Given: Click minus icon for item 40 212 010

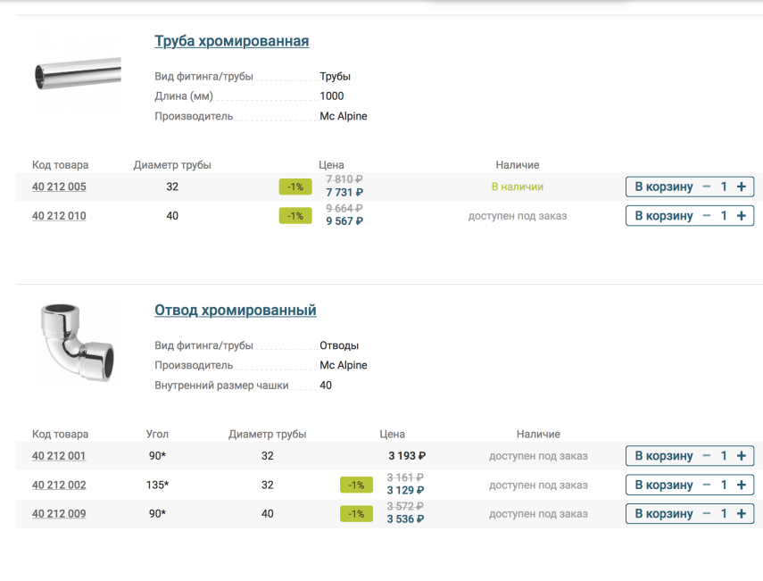Looking at the screenshot, I should [x=707, y=216].
